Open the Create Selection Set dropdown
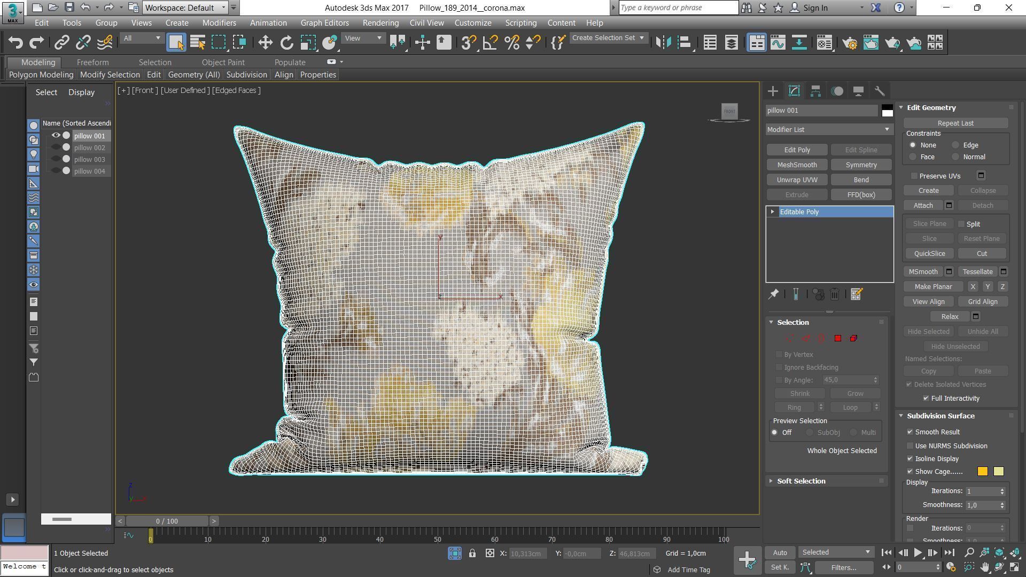1026x577 pixels. point(608,38)
